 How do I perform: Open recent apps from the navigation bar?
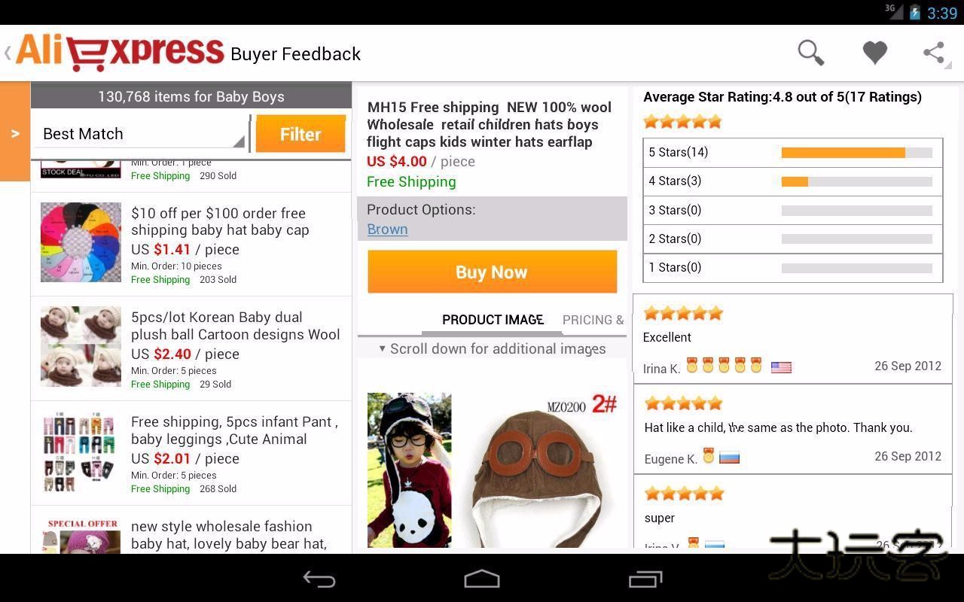point(645,579)
